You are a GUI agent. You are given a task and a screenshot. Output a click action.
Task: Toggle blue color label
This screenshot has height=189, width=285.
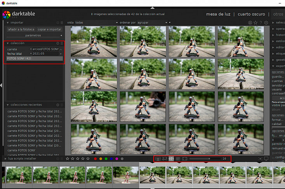pyautogui.click(x=111, y=159)
